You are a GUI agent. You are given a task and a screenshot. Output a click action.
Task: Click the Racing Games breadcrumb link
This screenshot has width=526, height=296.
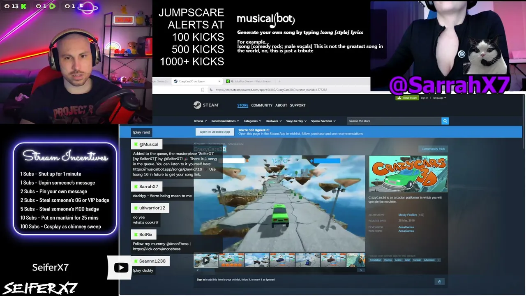pos(217,144)
